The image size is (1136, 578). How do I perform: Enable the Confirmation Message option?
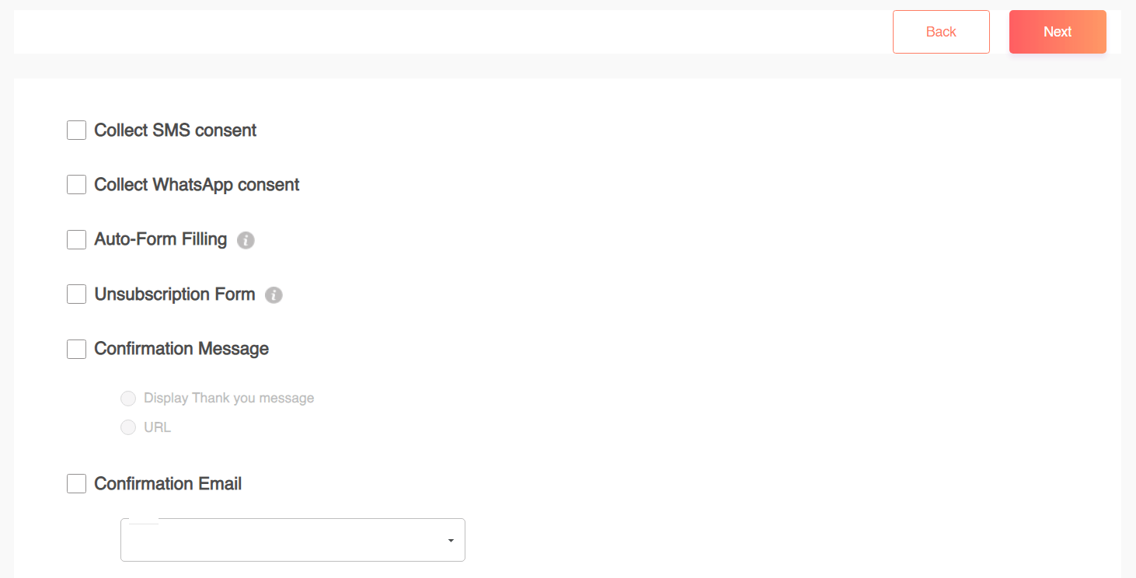[x=76, y=349]
